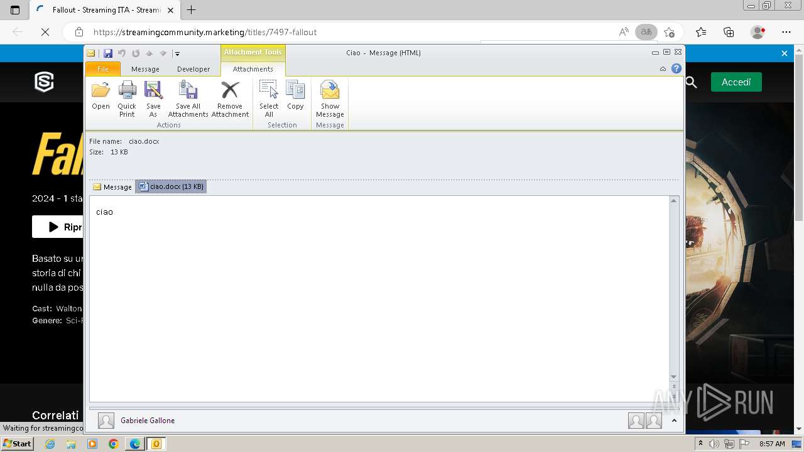Add page to favorites star icon

click(x=669, y=32)
